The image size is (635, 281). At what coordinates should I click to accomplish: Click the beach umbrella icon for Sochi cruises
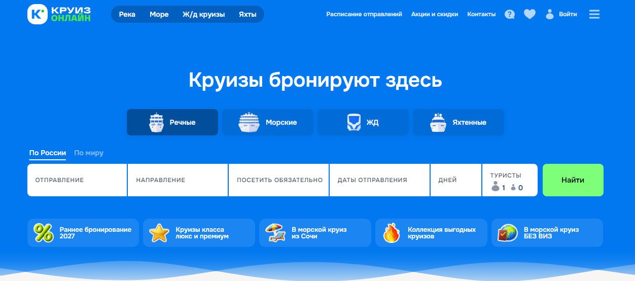(x=275, y=233)
